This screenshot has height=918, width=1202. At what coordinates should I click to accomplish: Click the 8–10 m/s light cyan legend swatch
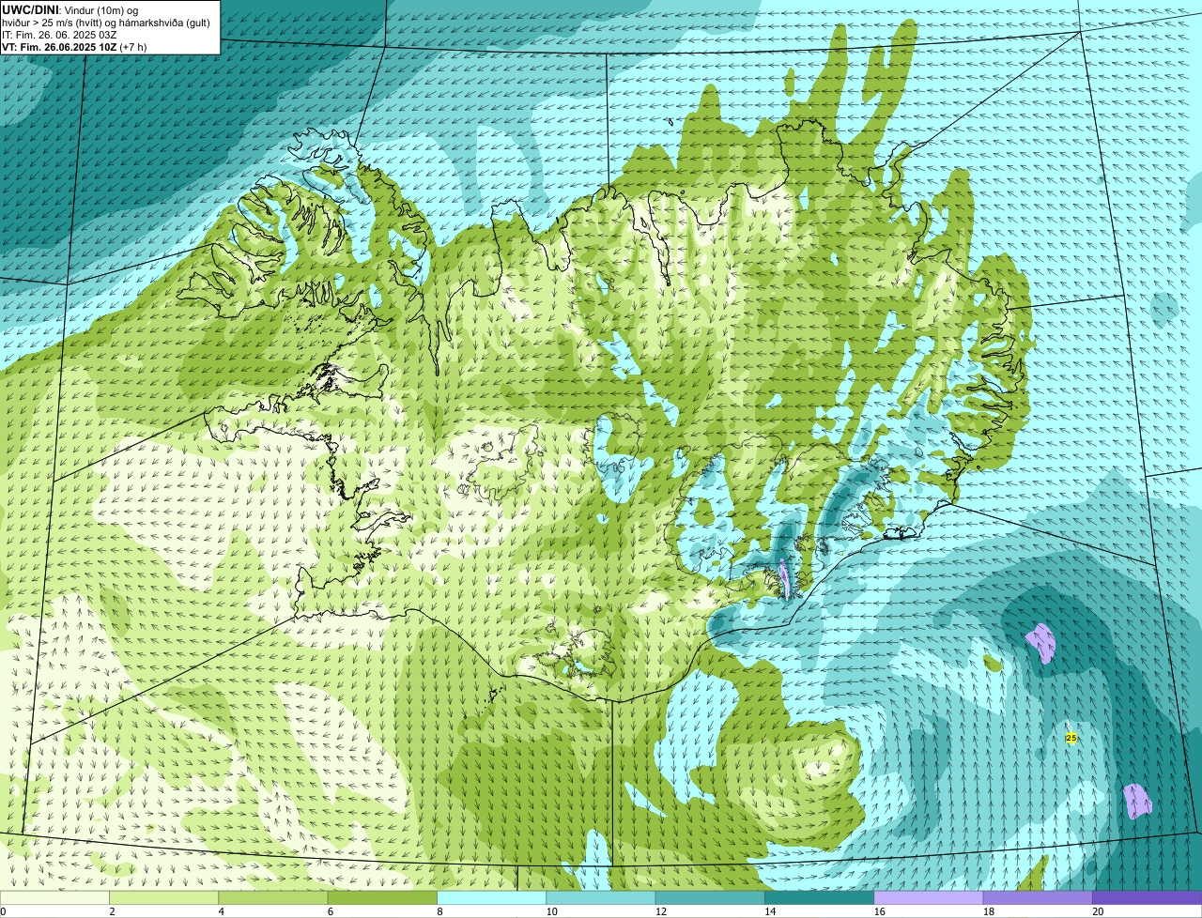[x=492, y=897]
